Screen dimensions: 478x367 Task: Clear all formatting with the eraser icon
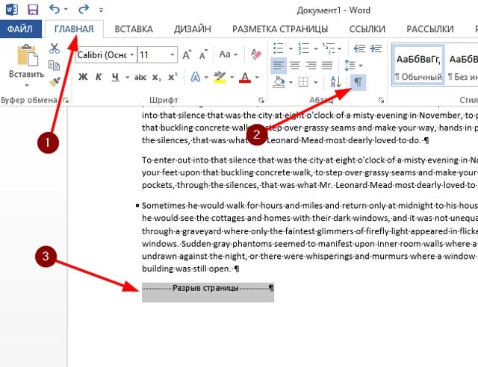[256, 54]
